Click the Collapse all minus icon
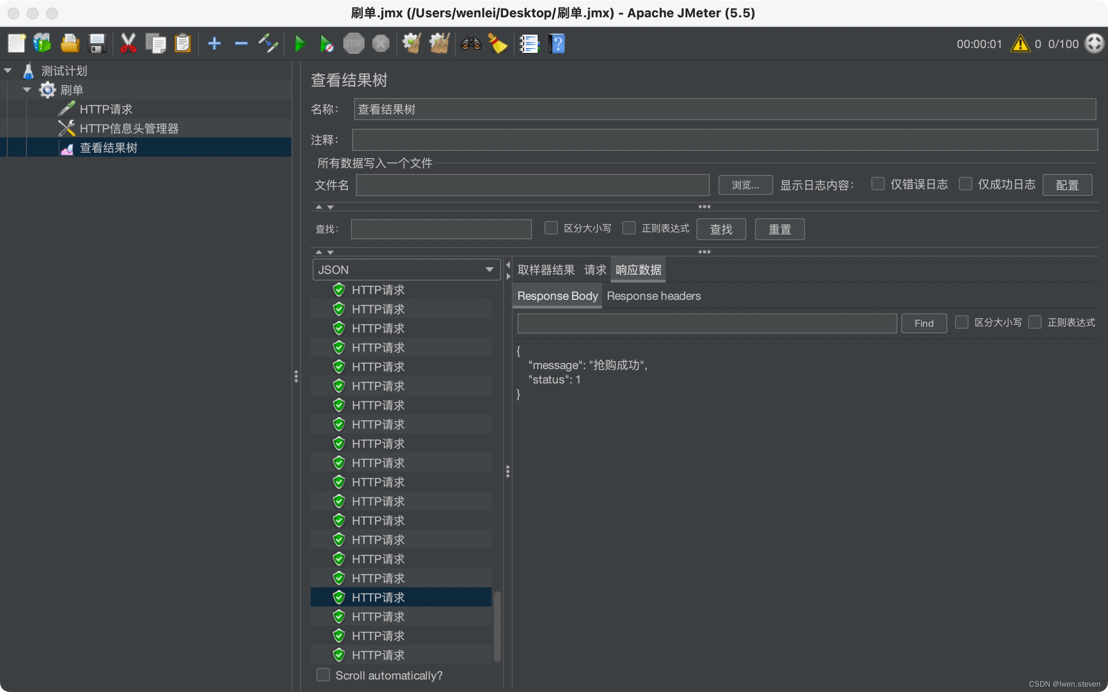Image resolution: width=1108 pixels, height=692 pixels. pos(241,44)
